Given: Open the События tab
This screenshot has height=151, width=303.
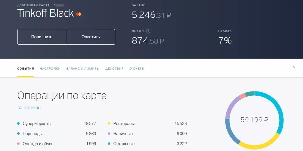Looking at the screenshot, I should 26,69.
